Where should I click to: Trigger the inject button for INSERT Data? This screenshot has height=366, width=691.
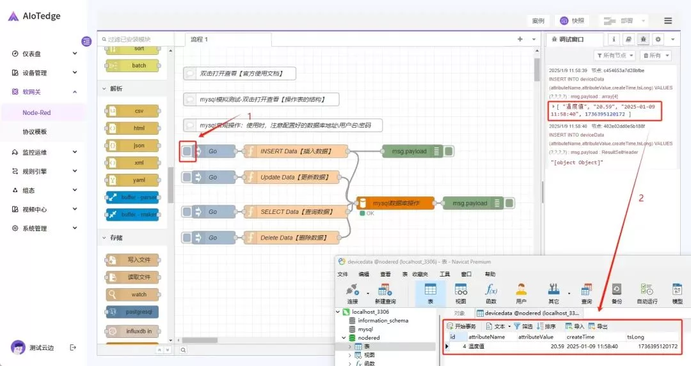(187, 151)
